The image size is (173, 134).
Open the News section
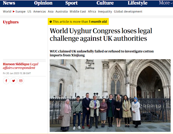pos(9,3)
